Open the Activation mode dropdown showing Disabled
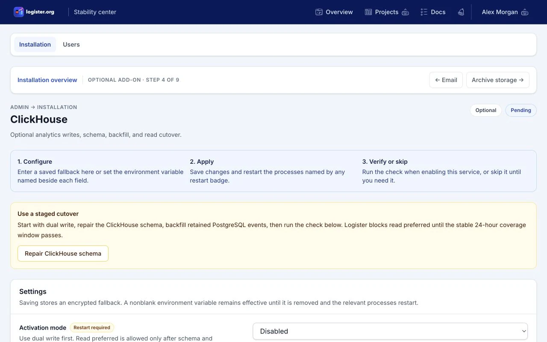547x342 pixels. point(390,331)
